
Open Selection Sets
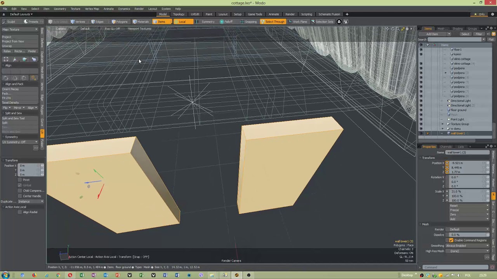coord(322,22)
